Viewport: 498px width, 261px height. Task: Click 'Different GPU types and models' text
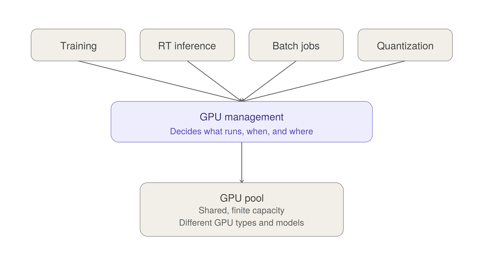[x=242, y=223]
